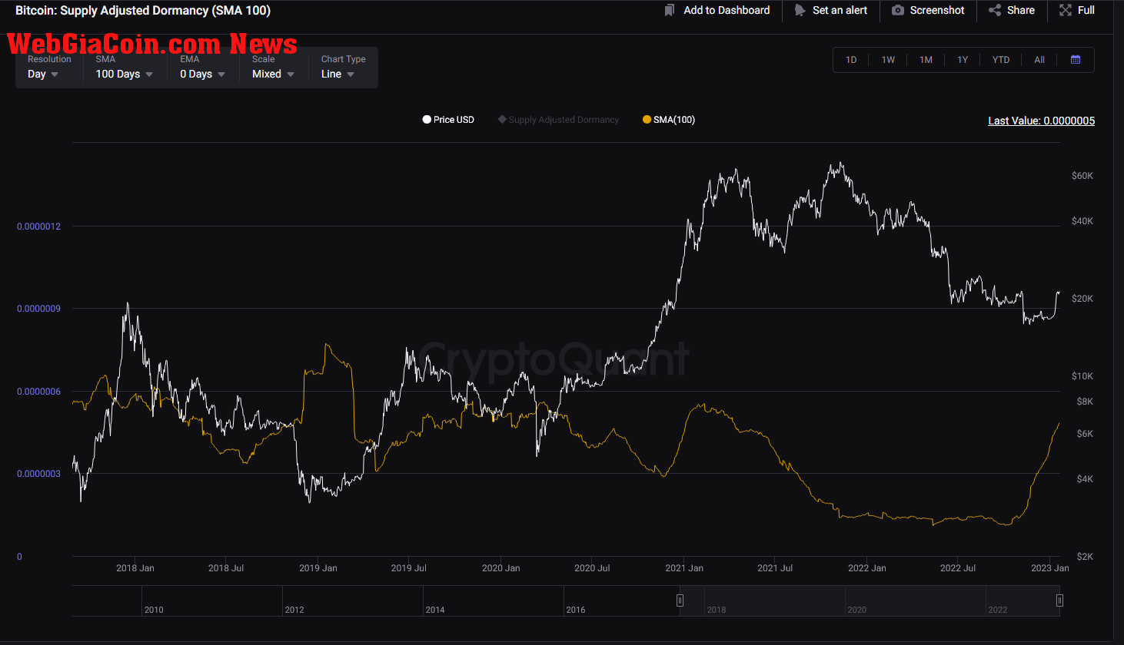
Task: Click the 2010 label in range navigator
Action: click(x=154, y=610)
